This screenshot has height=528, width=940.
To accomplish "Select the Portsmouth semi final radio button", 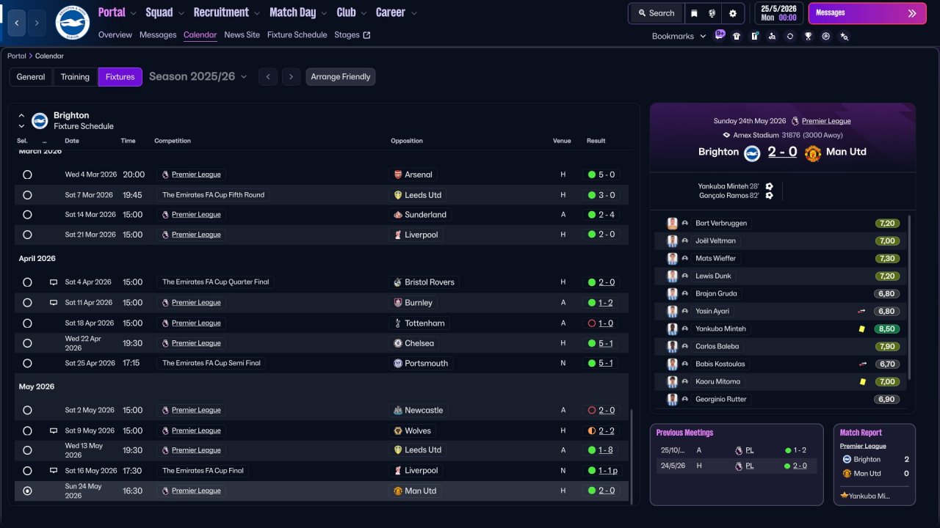I will point(27,363).
